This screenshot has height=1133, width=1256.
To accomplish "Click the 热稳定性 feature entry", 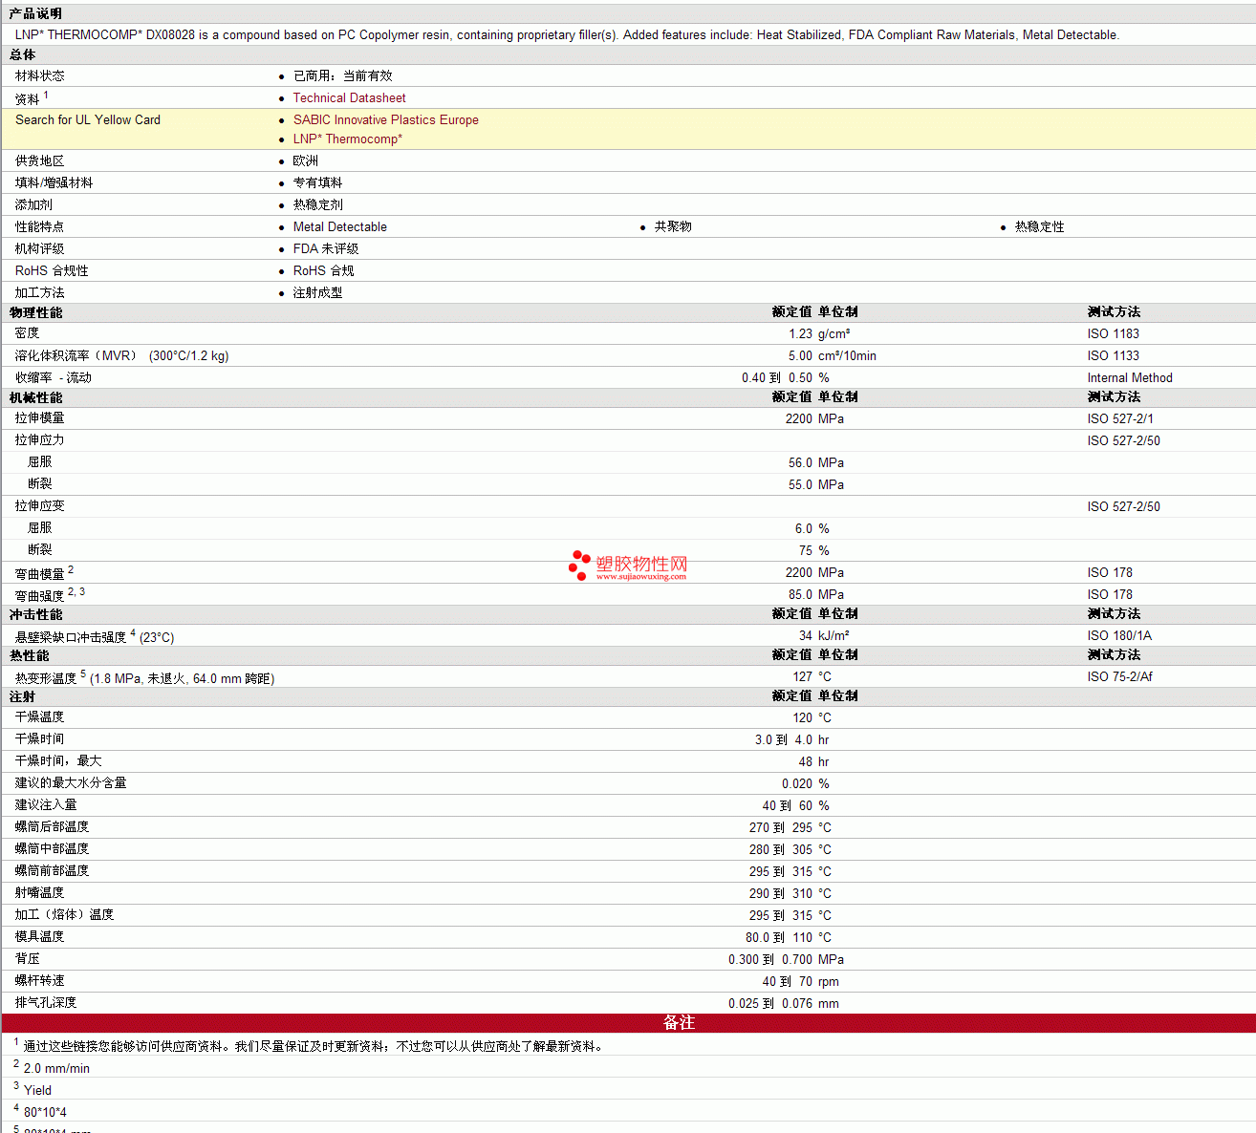I will pos(1039,227).
